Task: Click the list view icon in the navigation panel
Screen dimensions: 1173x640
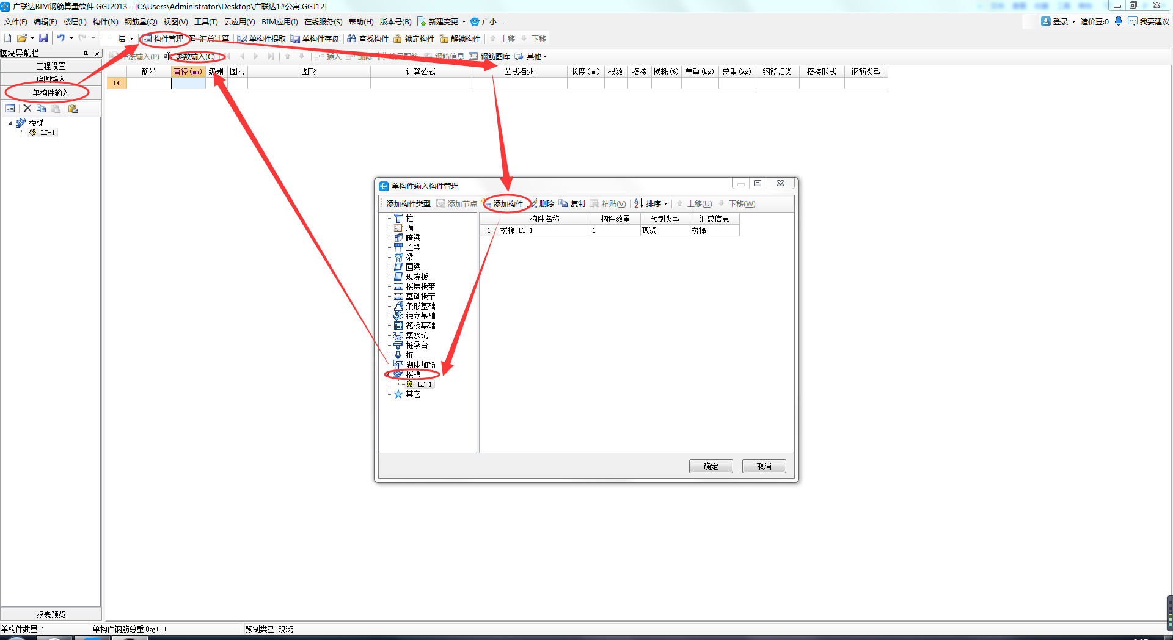Action: tap(10, 109)
